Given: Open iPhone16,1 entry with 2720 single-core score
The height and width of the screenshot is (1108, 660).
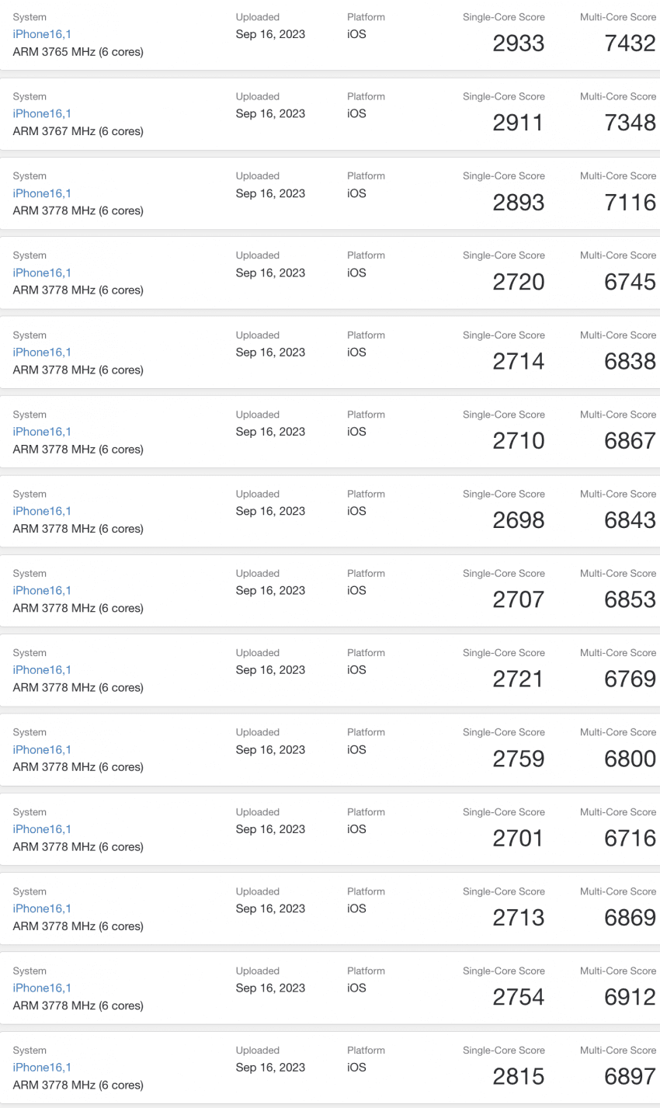Looking at the screenshot, I should point(42,273).
